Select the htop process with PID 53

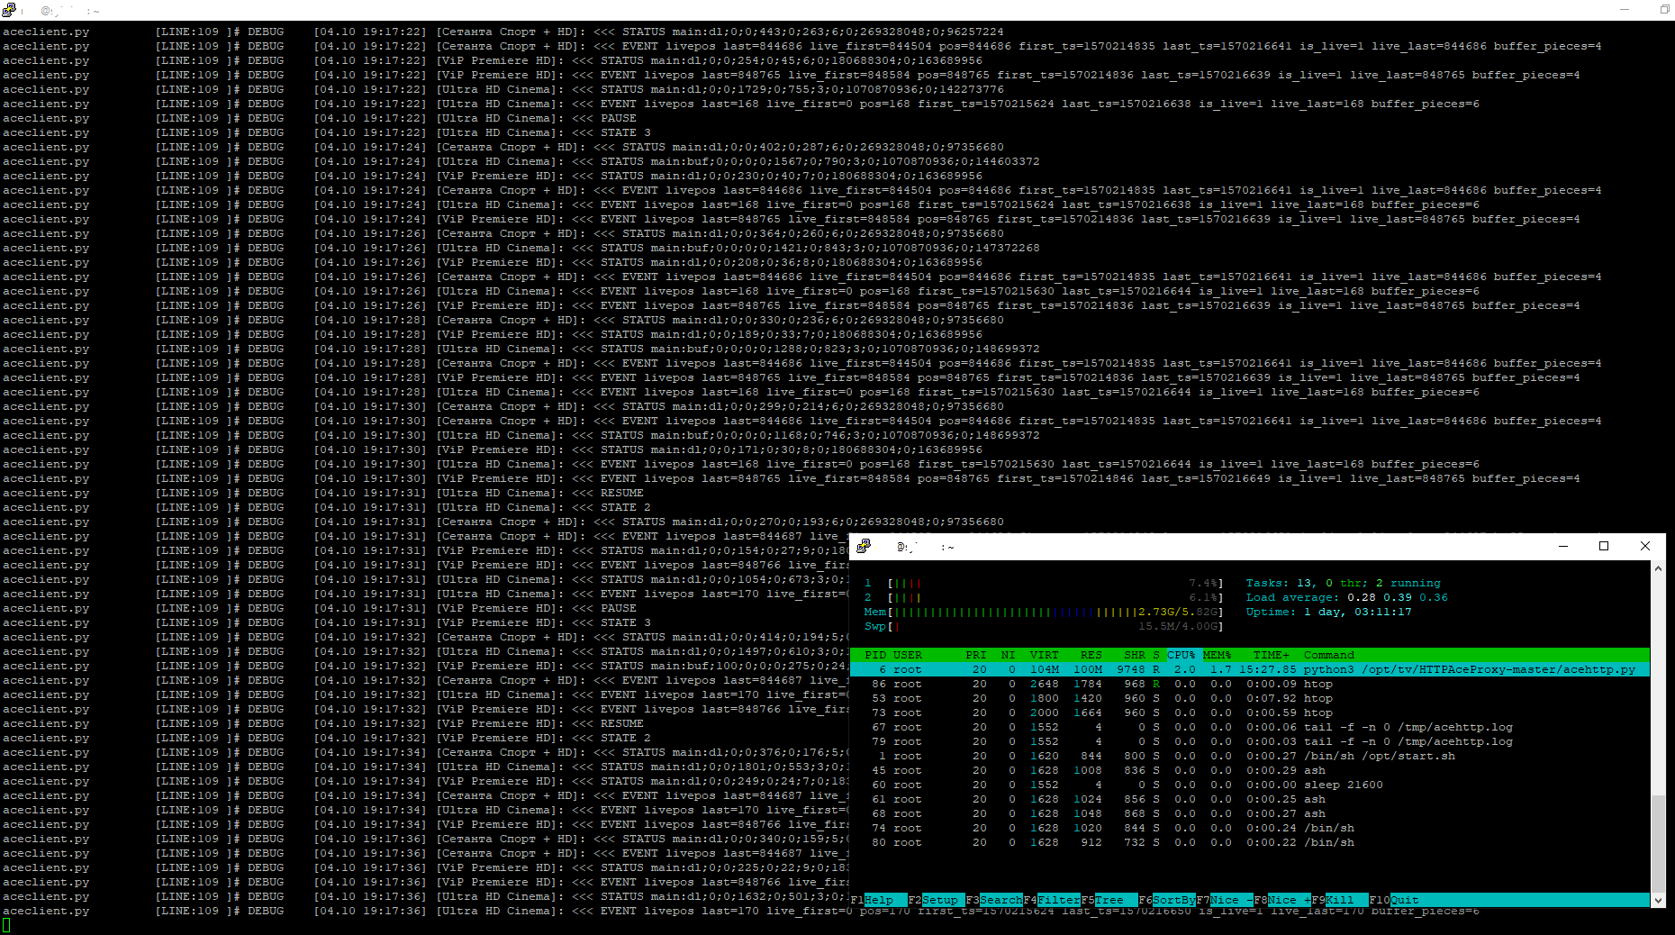pyautogui.click(x=1250, y=698)
